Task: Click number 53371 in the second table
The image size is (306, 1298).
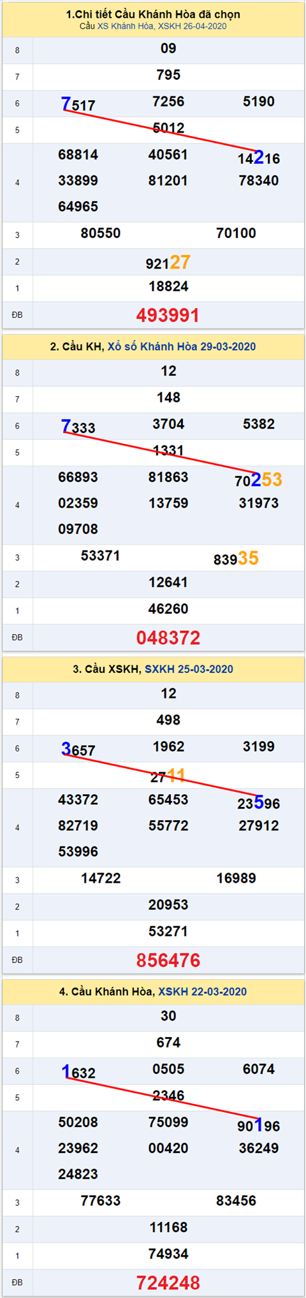Action: (x=101, y=556)
